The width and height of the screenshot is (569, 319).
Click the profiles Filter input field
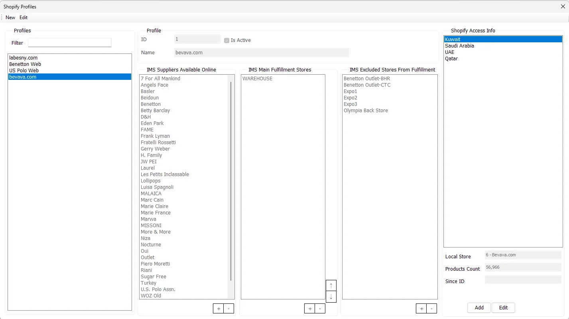point(70,43)
